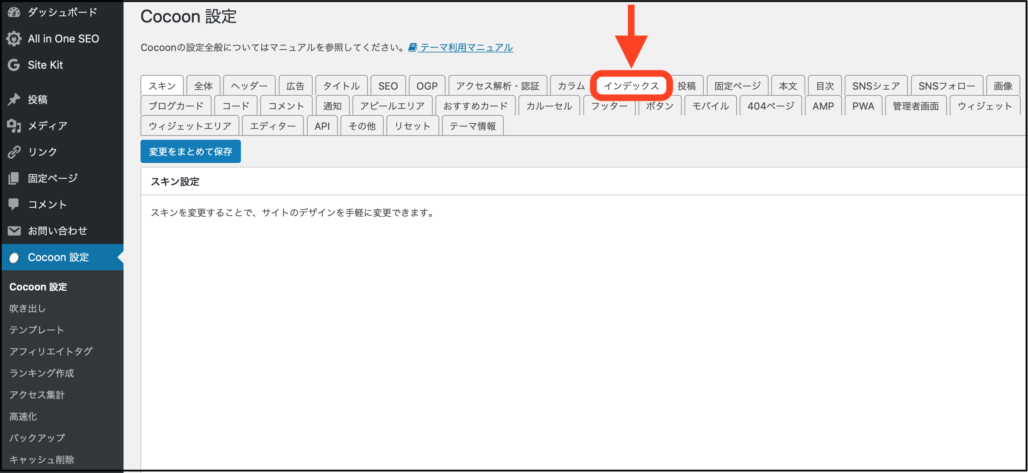Open the テーマ利用マニュアル link
Viewport: 1028px width, 473px height.
466,47
